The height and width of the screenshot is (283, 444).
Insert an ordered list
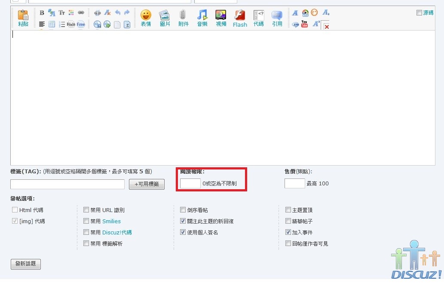(62, 25)
